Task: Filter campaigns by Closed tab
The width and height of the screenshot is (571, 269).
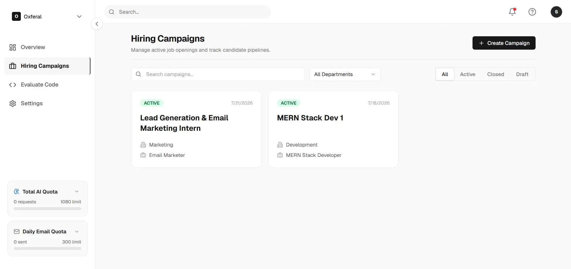Action: [x=495, y=74]
